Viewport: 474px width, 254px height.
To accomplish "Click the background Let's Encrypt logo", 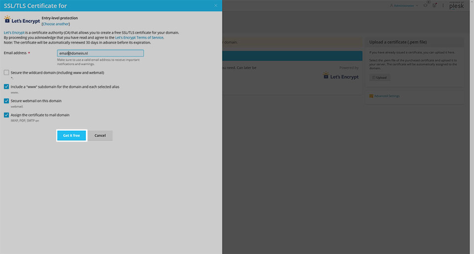I will click(341, 76).
